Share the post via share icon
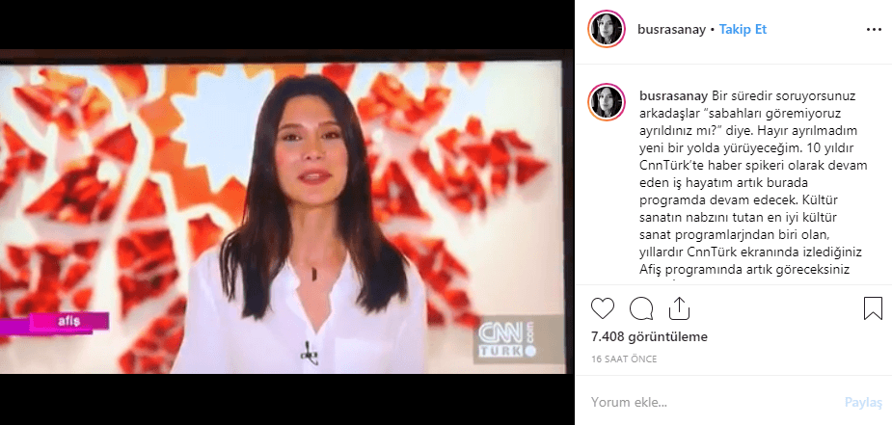Image resolution: width=892 pixels, height=425 pixels. tap(679, 308)
